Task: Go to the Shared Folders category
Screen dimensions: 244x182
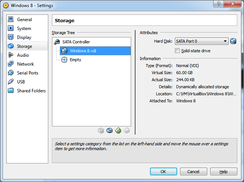Action: [31, 91]
